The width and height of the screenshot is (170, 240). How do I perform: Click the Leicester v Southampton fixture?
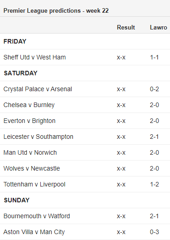38,137
